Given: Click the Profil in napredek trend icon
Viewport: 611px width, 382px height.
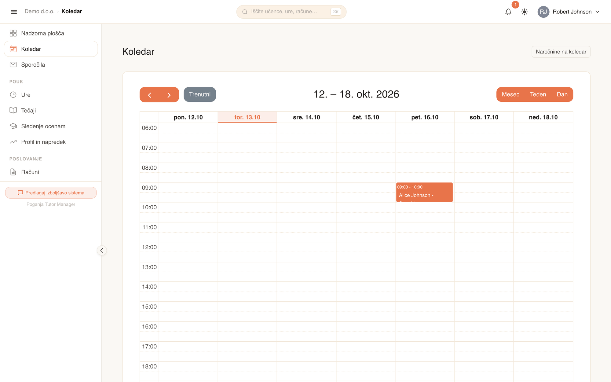Looking at the screenshot, I should (13, 142).
